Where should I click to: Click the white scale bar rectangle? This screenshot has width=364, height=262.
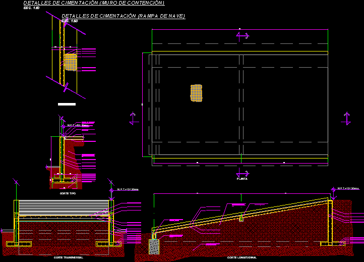pos(67,104)
